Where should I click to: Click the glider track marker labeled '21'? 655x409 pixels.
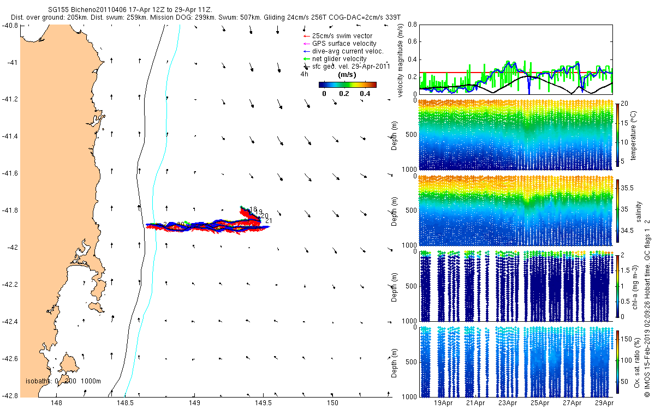[268, 220]
